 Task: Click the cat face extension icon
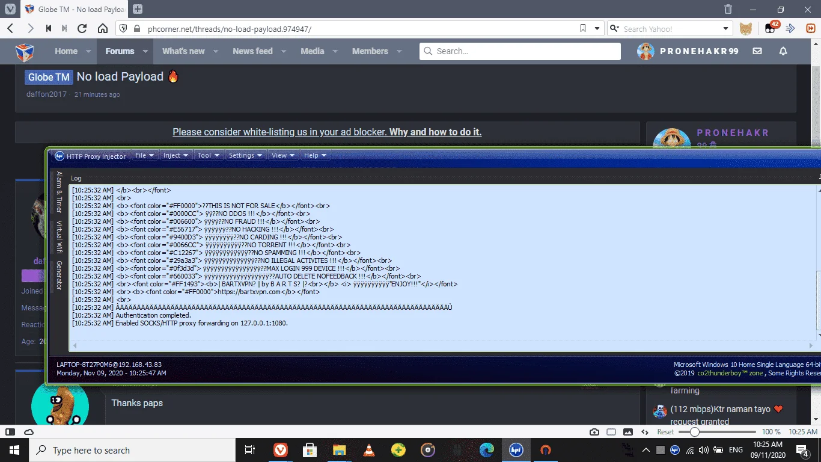(x=745, y=28)
